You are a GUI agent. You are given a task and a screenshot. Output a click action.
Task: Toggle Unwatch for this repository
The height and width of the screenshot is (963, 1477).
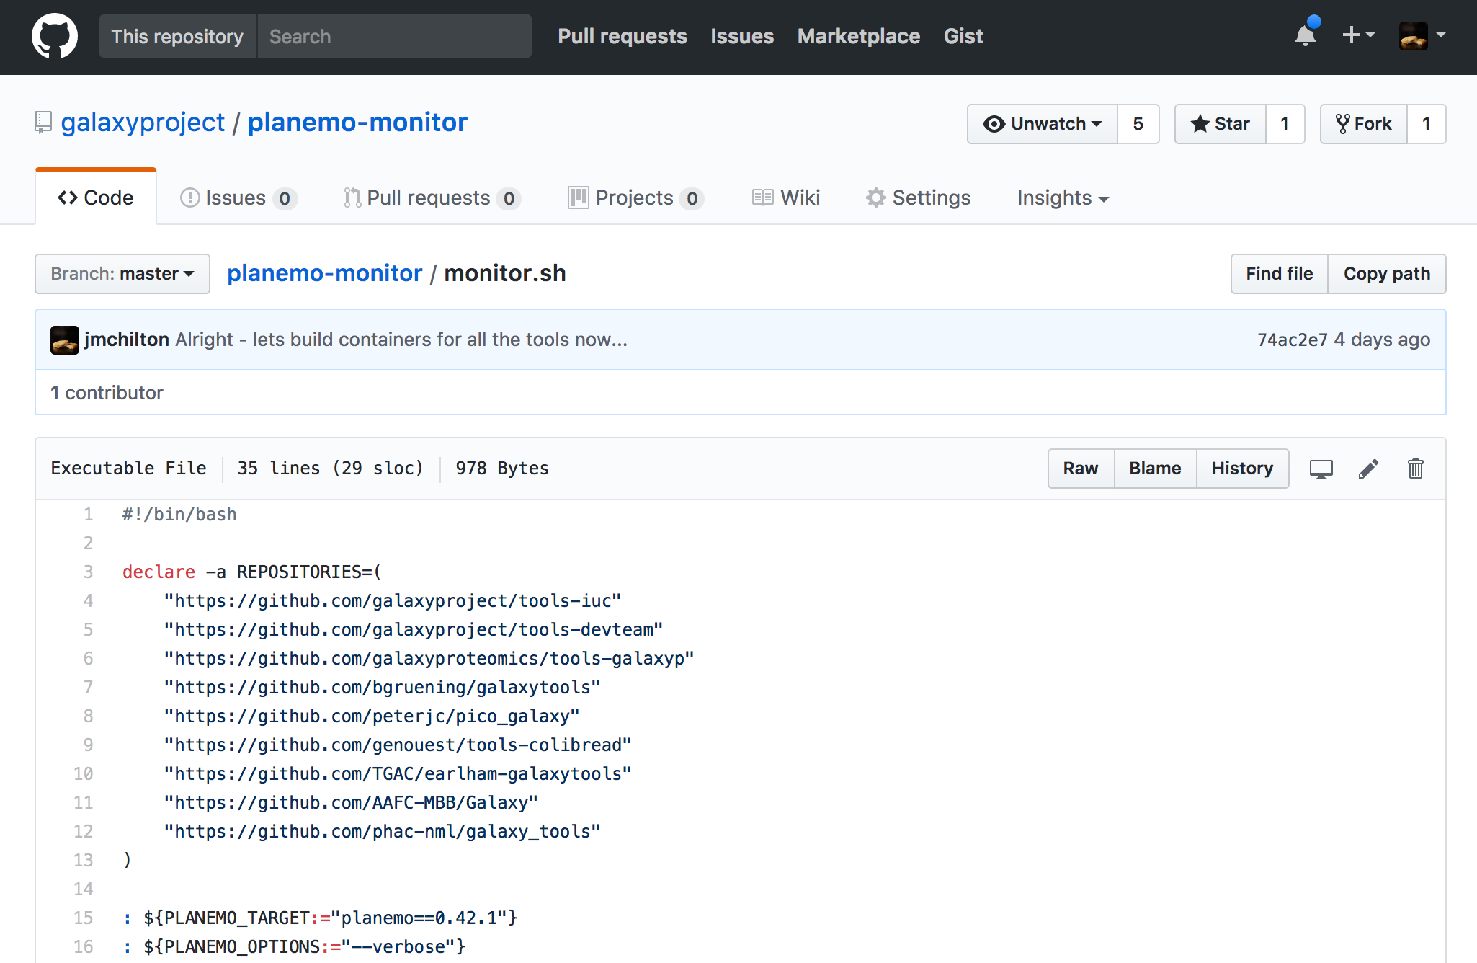(x=1043, y=124)
